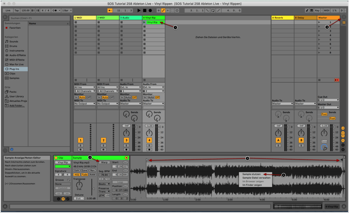The width and height of the screenshot is (349, 213).
Task: Arm track 4 Vinyl Rip for recording
Action: 149,149
